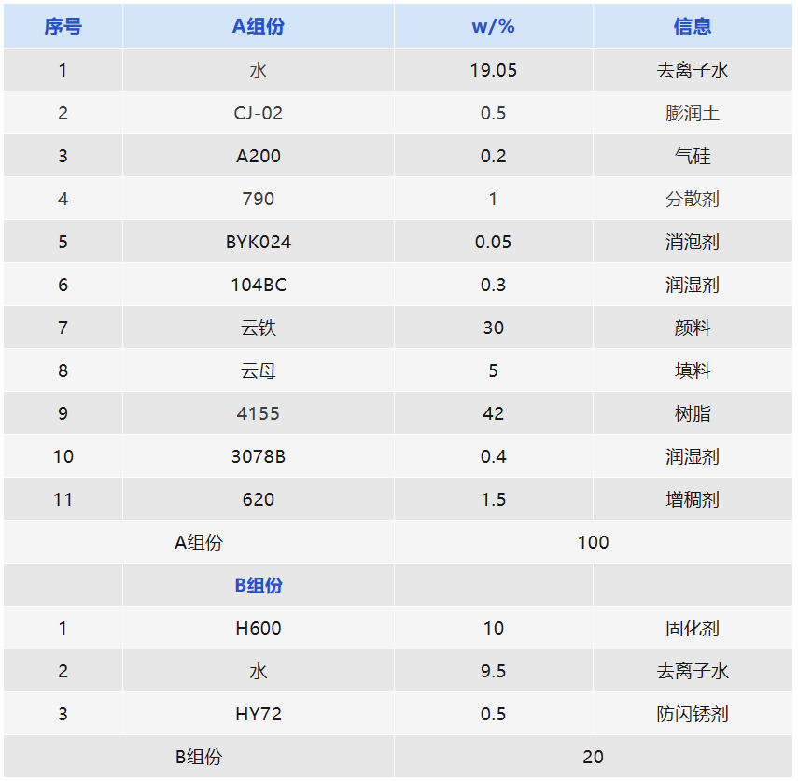Select the 消泡剂 info cell
The width and height of the screenshot is (798, 781).
click(693, 242)
